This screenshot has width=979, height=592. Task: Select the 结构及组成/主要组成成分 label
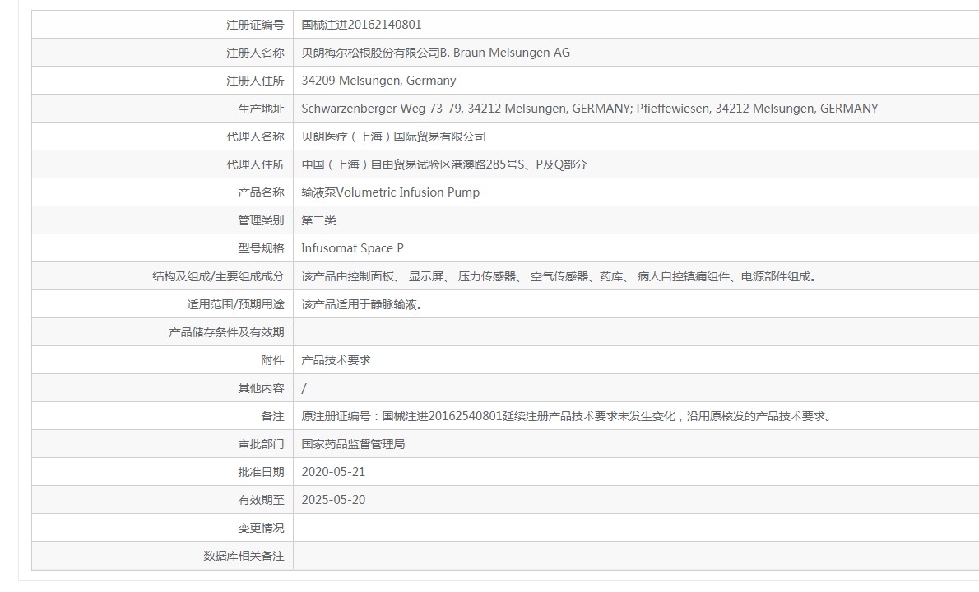pyautogui.click(x=219, y=276)
